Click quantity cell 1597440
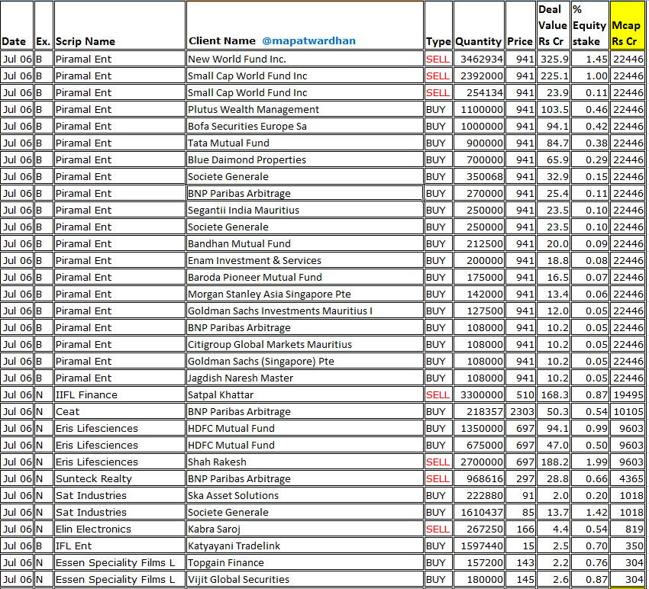 479,546
